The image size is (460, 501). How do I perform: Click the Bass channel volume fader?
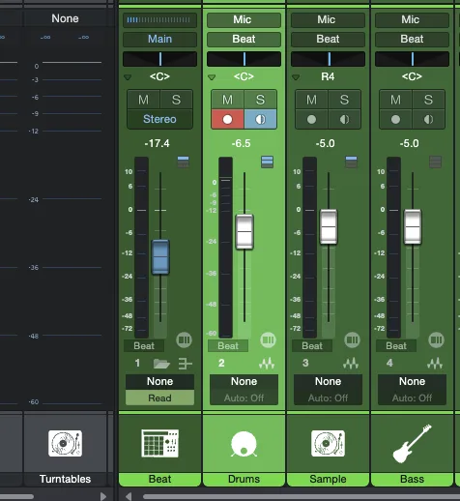click(413, 227)
